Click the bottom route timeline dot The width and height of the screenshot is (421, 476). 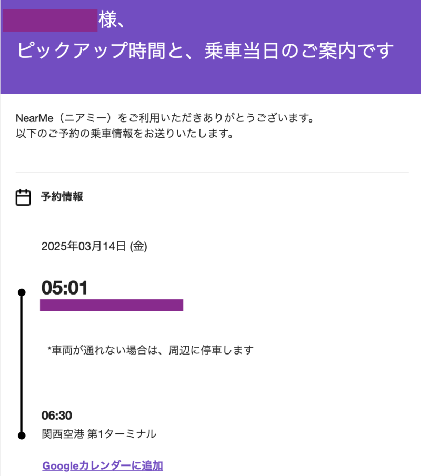pos(22,436)
